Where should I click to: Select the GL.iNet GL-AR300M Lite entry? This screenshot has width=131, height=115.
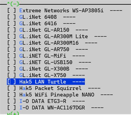point(57,36)
